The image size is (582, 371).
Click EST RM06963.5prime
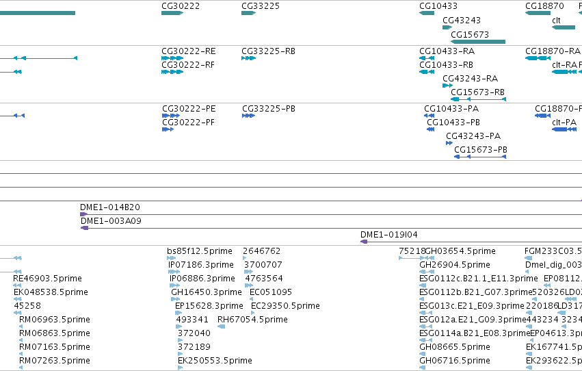(55, 320)
